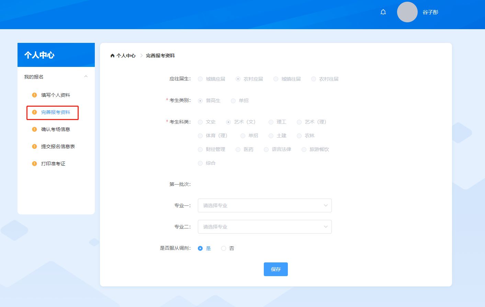Click the 应往届生 label

pyautogui.click(x=180, y=79)
